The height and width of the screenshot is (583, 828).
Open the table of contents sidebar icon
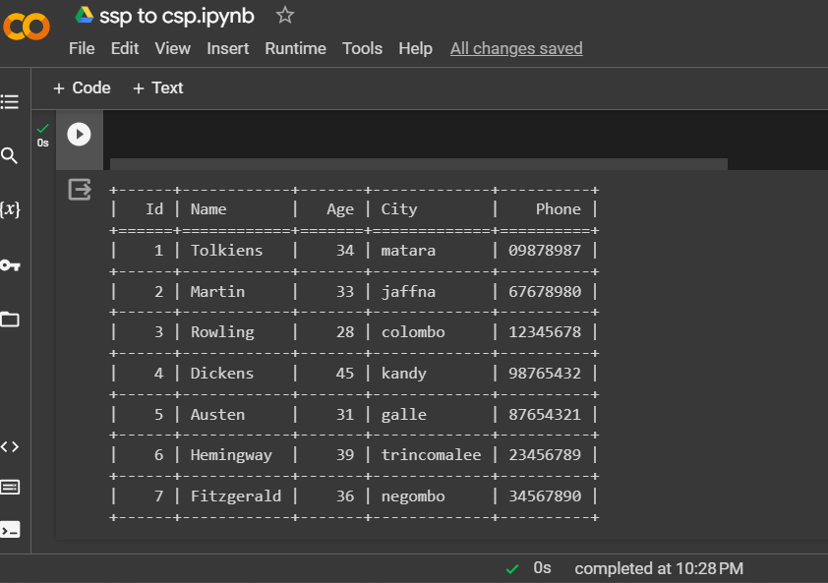[10, 101]
